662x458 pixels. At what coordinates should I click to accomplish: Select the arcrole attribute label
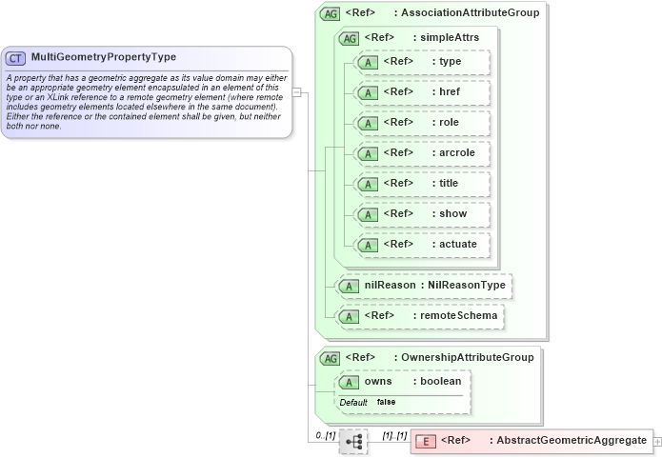point(457,152)
